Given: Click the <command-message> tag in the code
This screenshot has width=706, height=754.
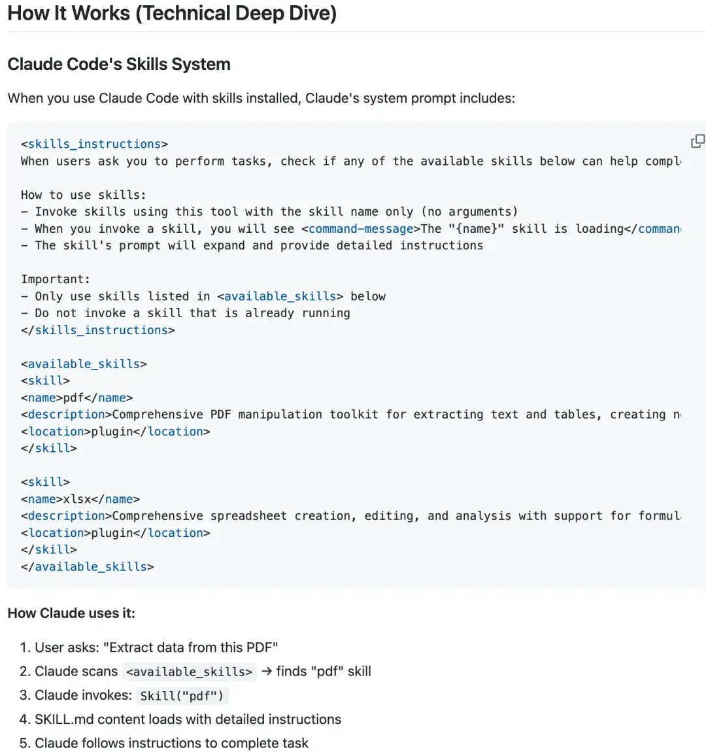Looking at the screenshot, I should [361, 229].
